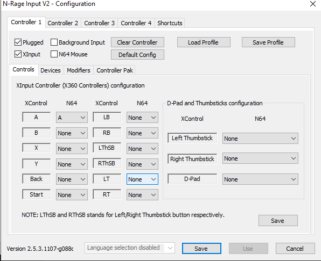
Task: Click the XControl LT field
Action: [107, 179]
